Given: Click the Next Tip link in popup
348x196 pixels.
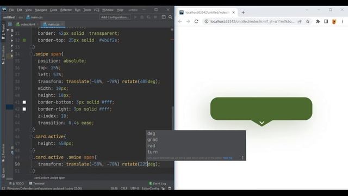Looking at the screenshot, I should [x=227, y=158].
